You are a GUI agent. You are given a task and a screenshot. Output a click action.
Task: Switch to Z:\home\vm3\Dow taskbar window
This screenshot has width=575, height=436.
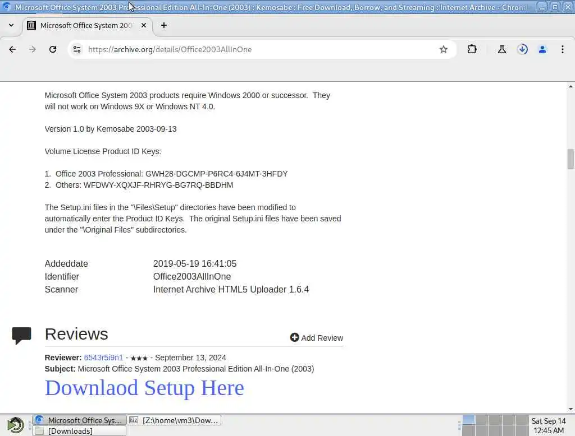[x=174, y=420]
